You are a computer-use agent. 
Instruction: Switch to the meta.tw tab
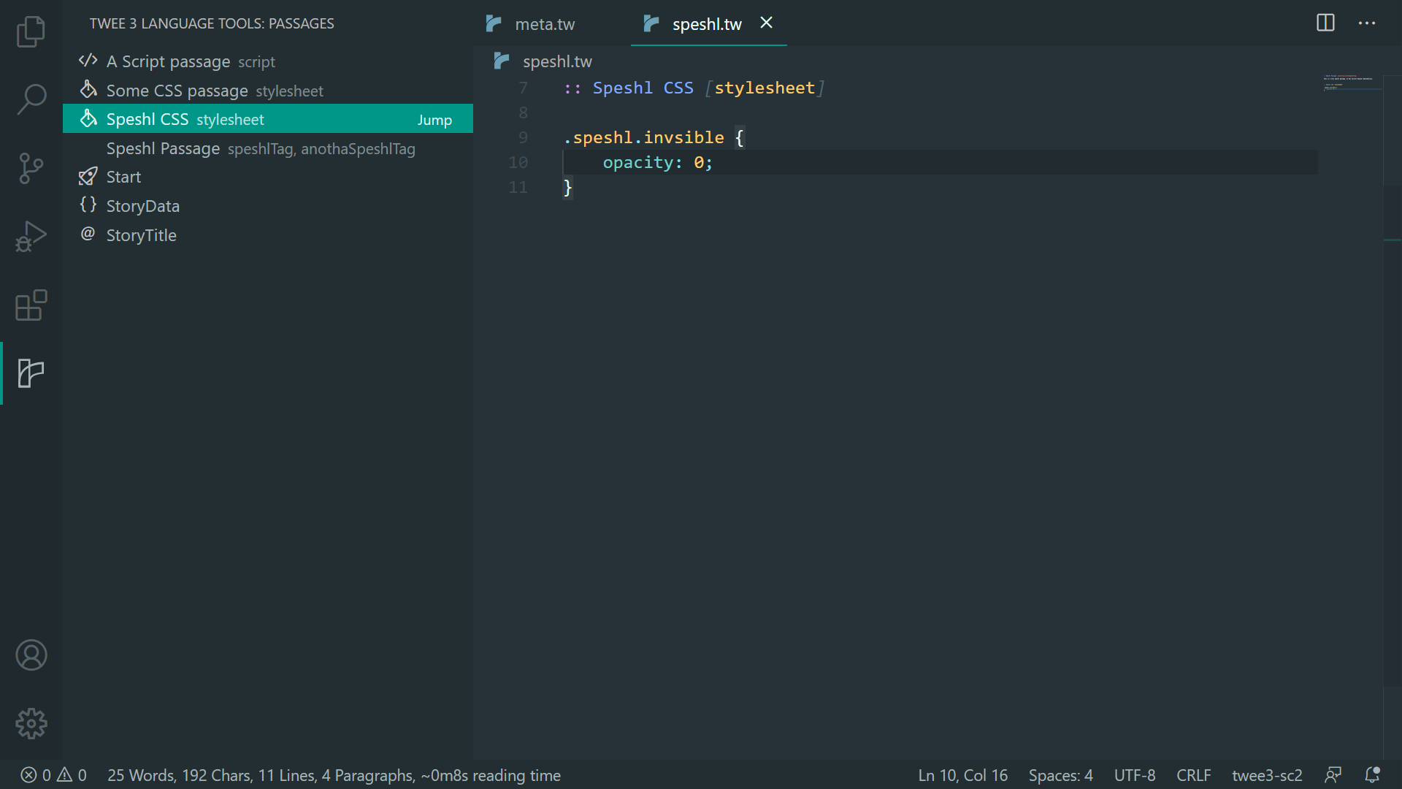(544, 24)
